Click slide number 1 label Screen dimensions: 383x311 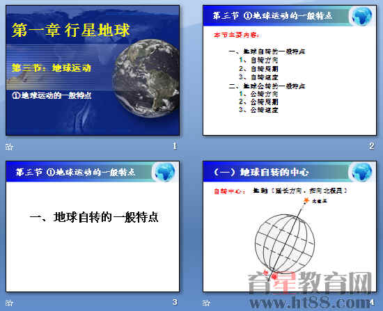(x=175, y=146)
